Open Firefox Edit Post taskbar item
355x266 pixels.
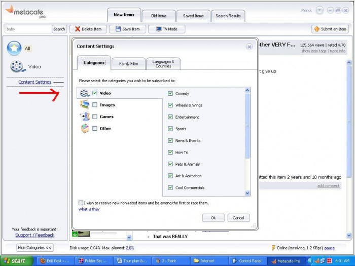[x=55, y=261]
